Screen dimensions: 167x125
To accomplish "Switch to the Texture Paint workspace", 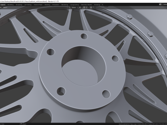I will tap(38, 5).
